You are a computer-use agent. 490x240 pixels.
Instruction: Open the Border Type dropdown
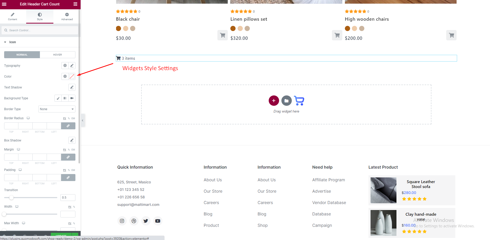tap(57, 109)
